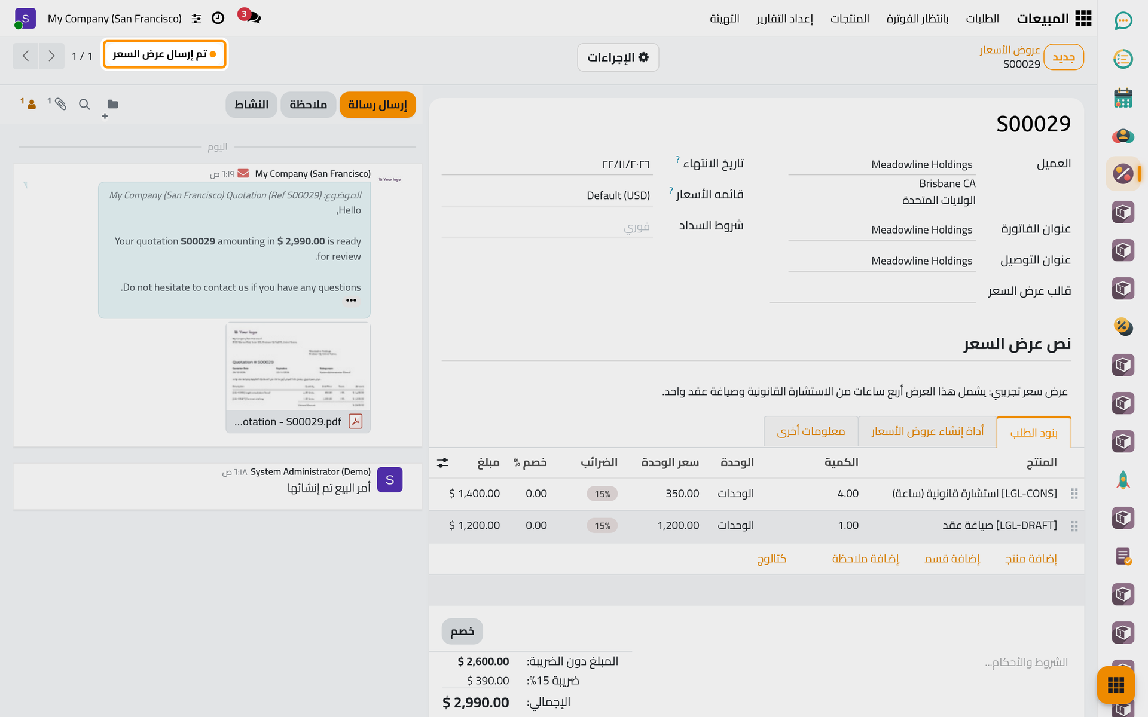The width and height of the screenshot is (1148, 717).
Task: Click إرسال رسالة send message button
Action: pyautogui.click(x=377, y=105)
